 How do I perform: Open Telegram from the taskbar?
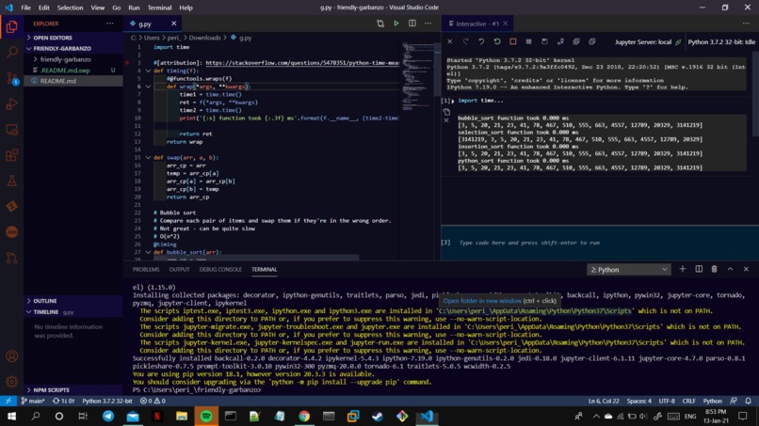pos(108,417)
